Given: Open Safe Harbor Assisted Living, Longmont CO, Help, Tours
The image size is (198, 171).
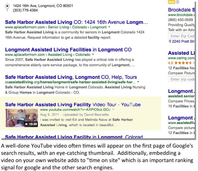Looking at the screenshot, I should [x=71, y=77].
